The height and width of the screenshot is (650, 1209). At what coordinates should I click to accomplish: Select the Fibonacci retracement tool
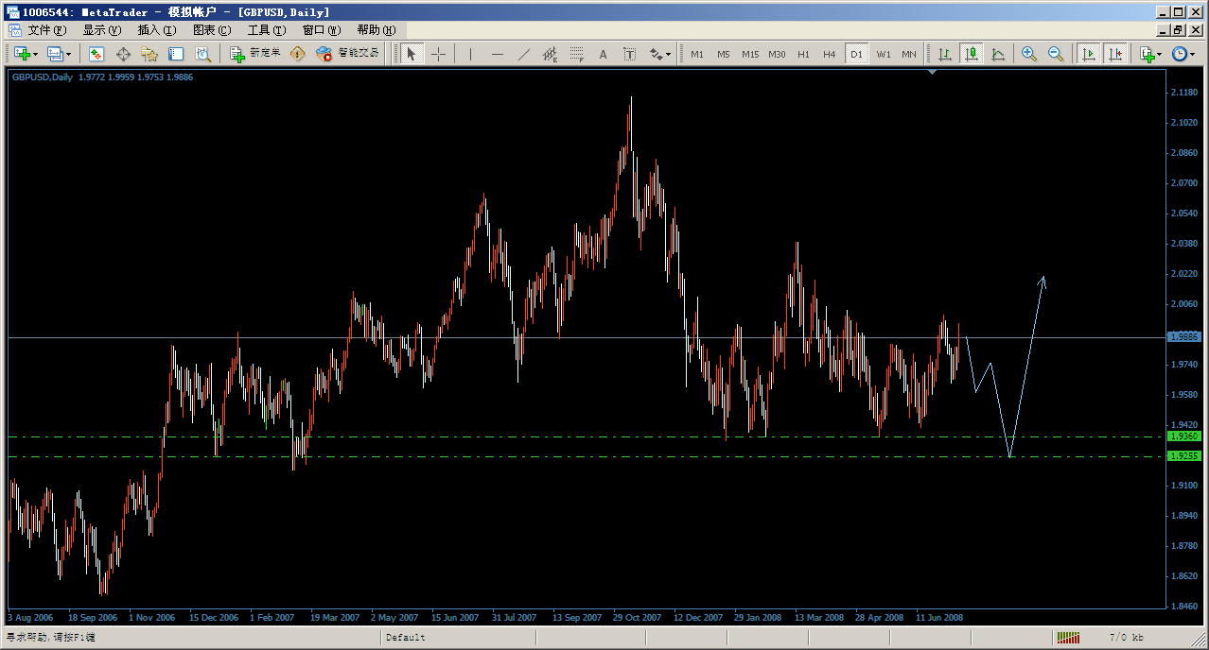coord(576,54)
